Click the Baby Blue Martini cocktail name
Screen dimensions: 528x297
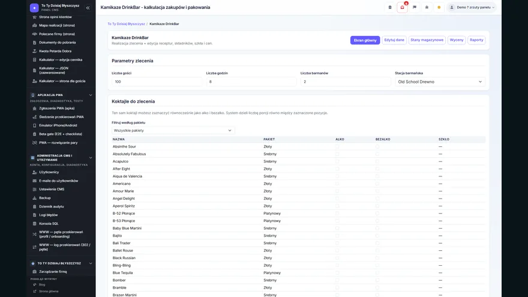pyautogui.click(x=127, y=229)
